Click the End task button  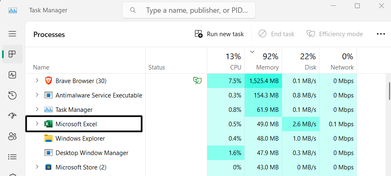click(276, 34)
